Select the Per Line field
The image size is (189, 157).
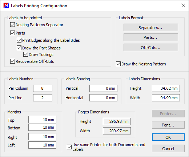[43, 98]
